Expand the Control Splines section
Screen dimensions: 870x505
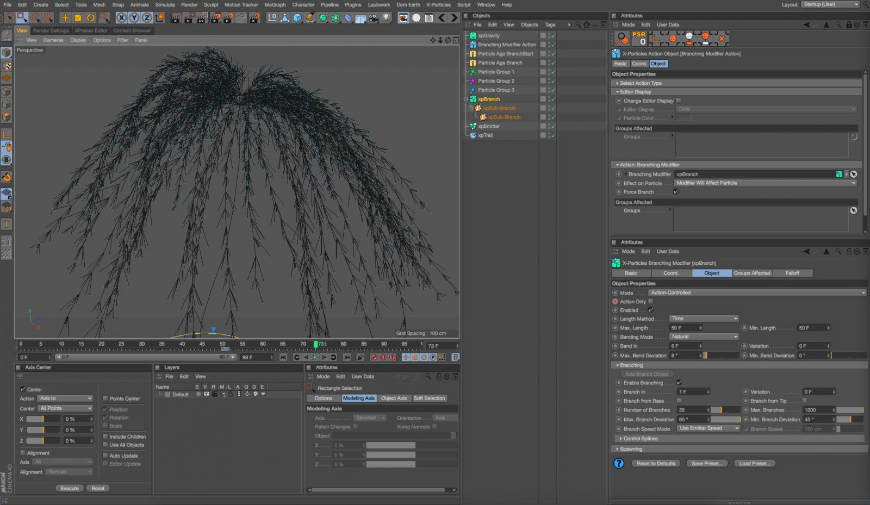[x=641, y=439]
